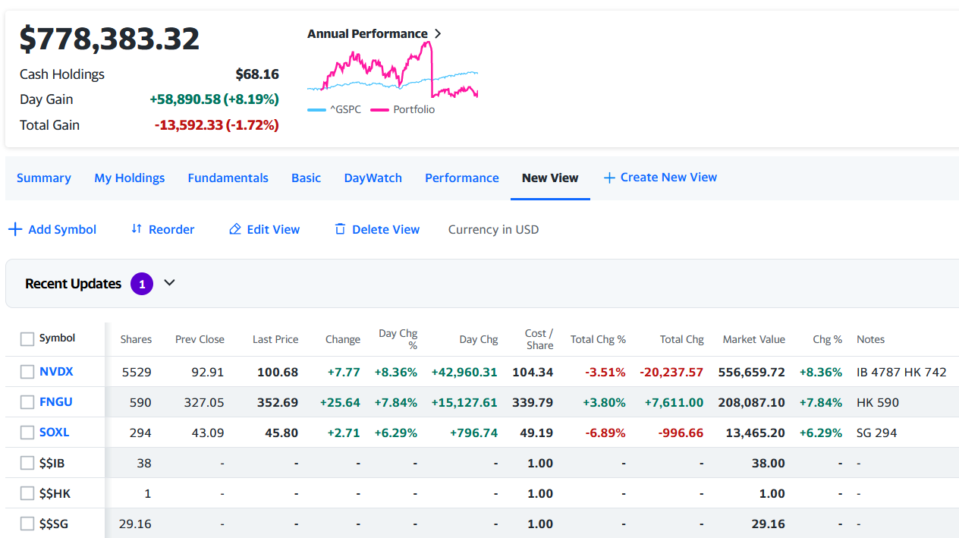Click the plus icon beside Add Symbol
Viewport: 959px width, 538px height.
coord(14,229)
